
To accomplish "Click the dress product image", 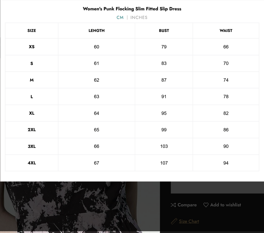I will [x=77, y=206].
